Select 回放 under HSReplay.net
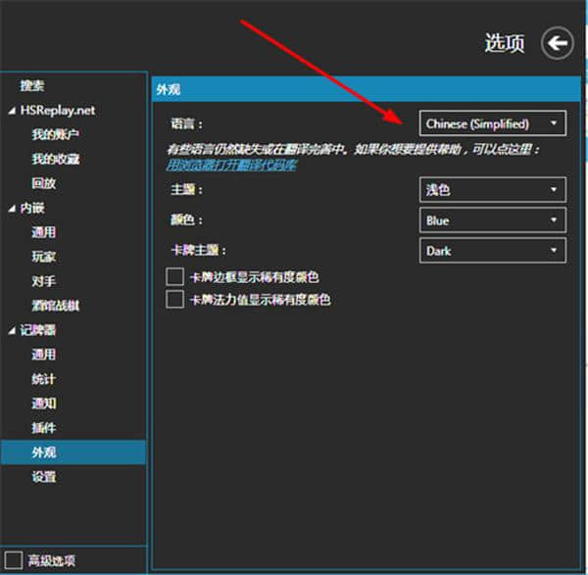This screenshot has width=588, height=575. [x=44, y=183]
